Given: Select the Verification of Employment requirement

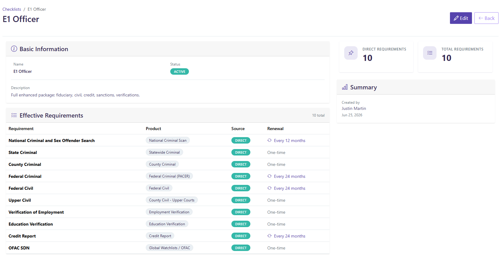Looking at the screenshot, I should tap(36, 212).
